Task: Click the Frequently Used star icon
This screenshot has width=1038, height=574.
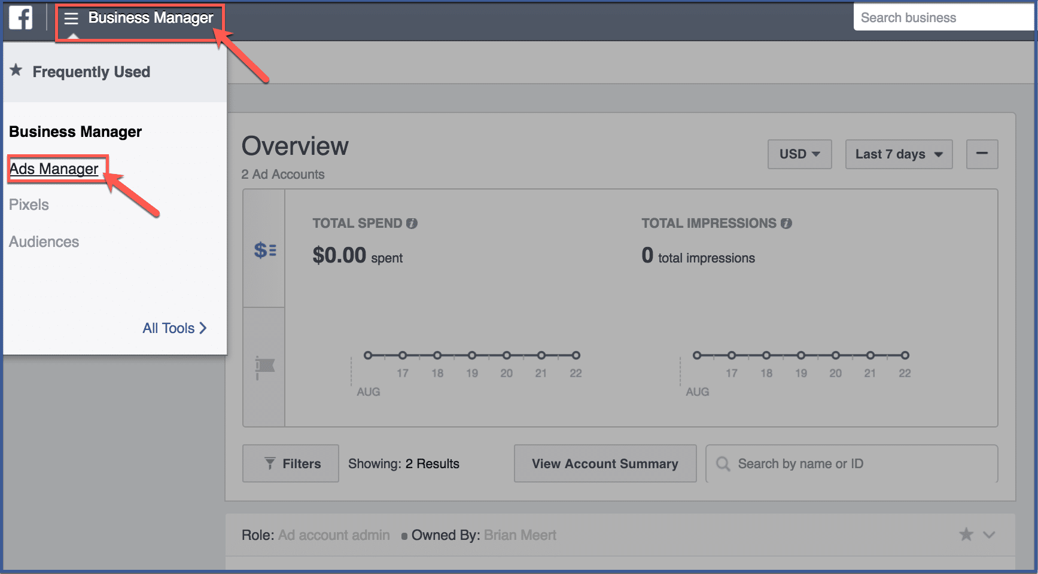Action: click(16, 71)
